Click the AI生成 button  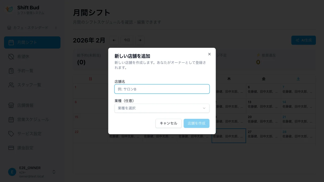click(303, 40)
